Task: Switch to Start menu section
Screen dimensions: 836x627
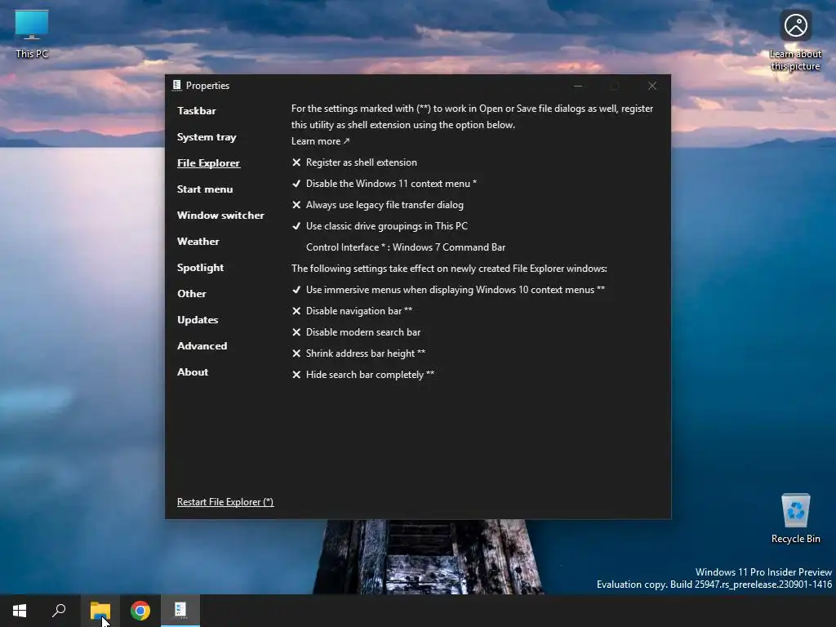Action: tap(205, 189)
